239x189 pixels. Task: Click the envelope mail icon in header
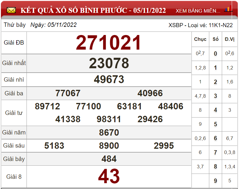click(x=11, y=10)
